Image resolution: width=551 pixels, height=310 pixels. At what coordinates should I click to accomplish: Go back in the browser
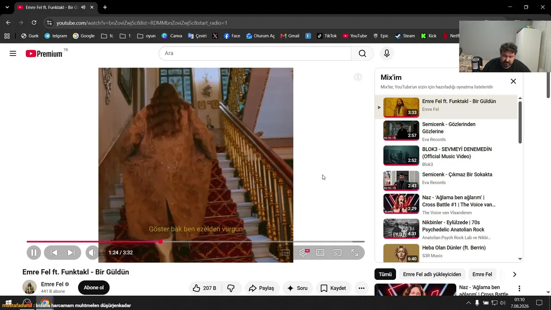(x=8, y=22)
